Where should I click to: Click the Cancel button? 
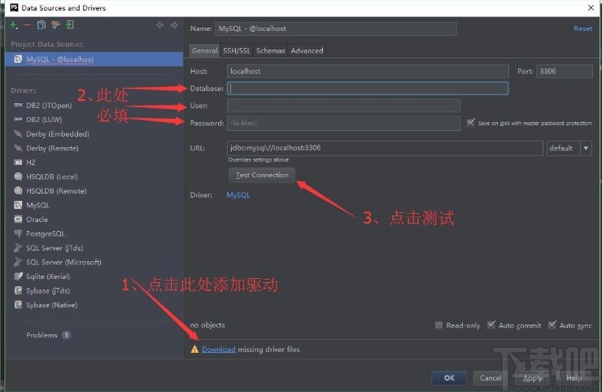click(491, 378)
